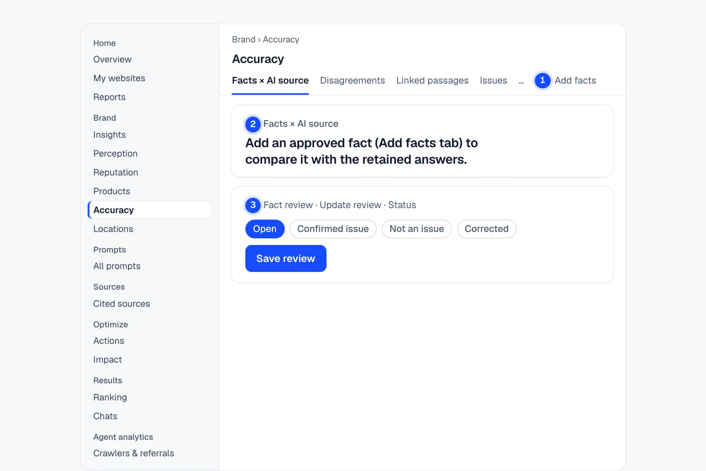
Task: Open Locations in sidebar
Action: (113, 229)
